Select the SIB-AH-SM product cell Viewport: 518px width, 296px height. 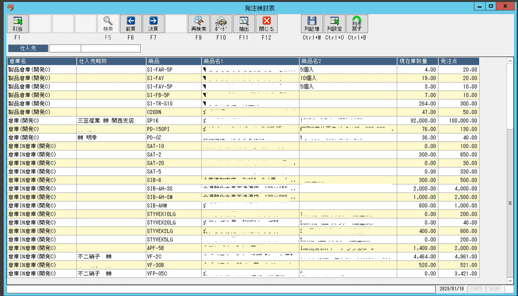174,197
